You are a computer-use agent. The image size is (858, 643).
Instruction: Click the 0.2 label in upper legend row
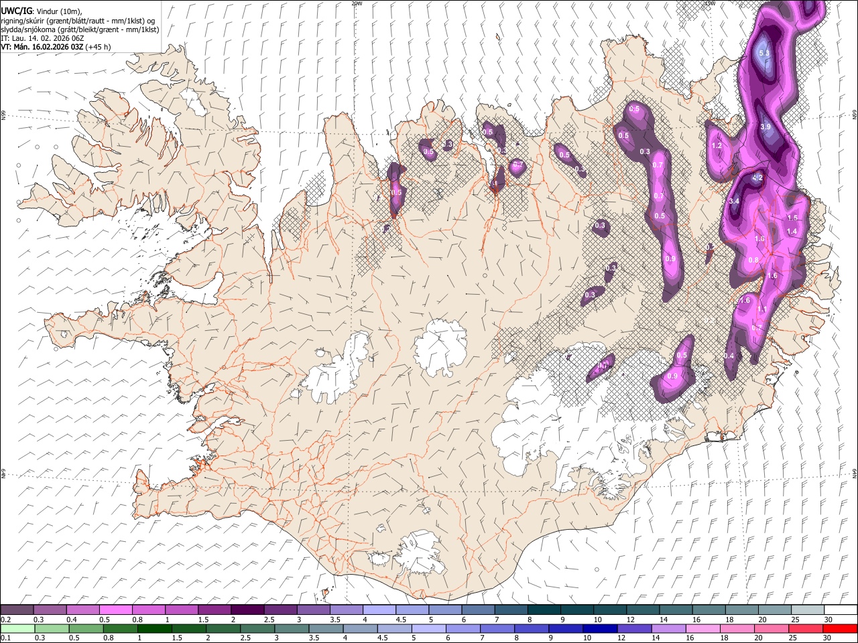(6, 620)
